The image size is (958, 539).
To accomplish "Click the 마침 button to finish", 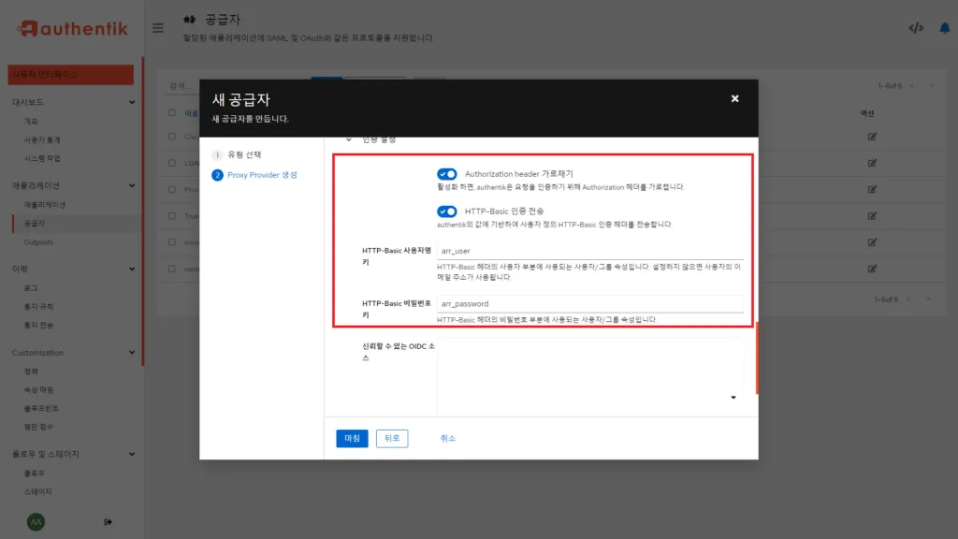I will 351,438.
